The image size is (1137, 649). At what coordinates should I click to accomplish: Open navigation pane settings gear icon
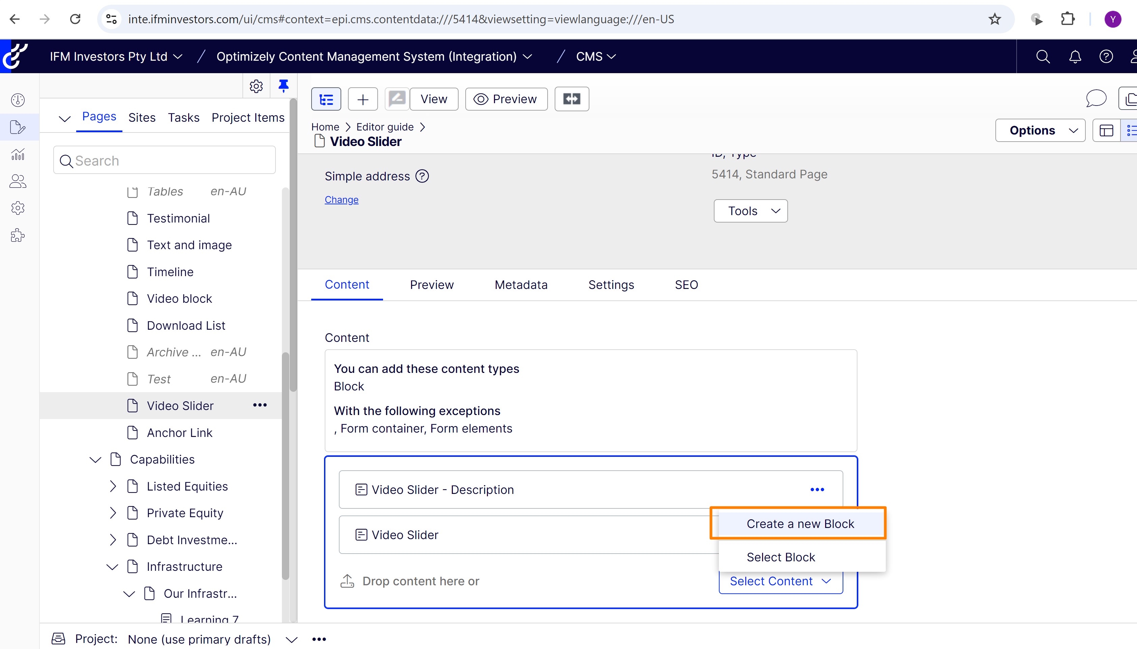click(x=256, y=86)
